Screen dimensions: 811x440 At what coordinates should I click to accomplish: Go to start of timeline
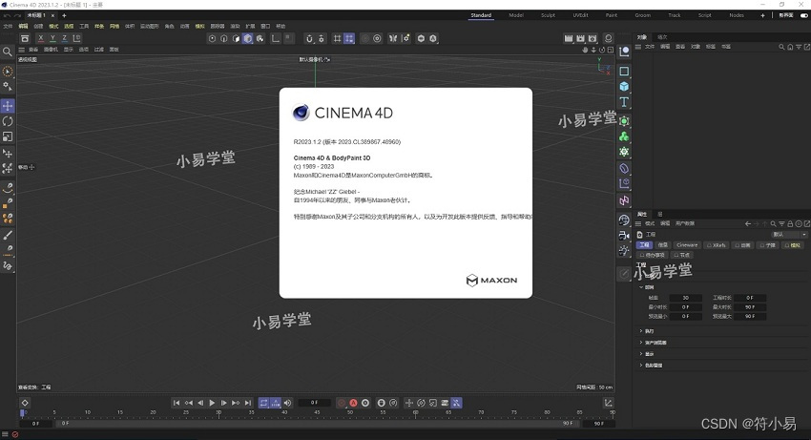pos(177,403)
